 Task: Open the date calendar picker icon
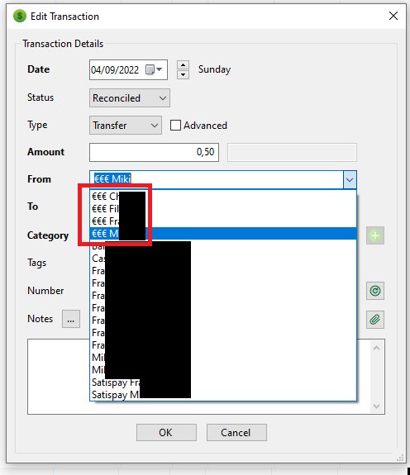[x=154, y=69]
